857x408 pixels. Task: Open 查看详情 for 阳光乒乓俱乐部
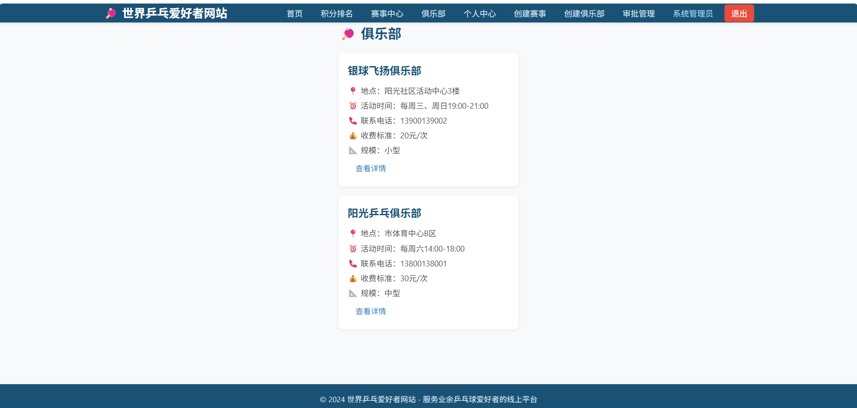coord(371,311)
